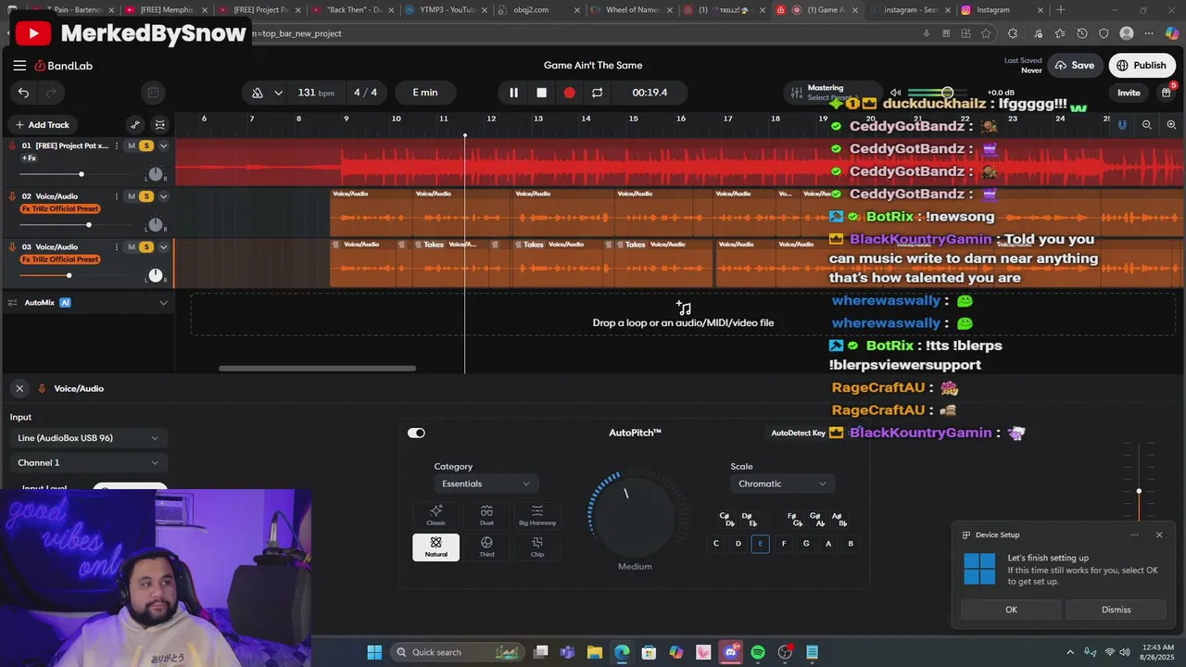Click OK in the Device Setup notification
Screen dimensions: 1186x667
(x=1011, y=610)
